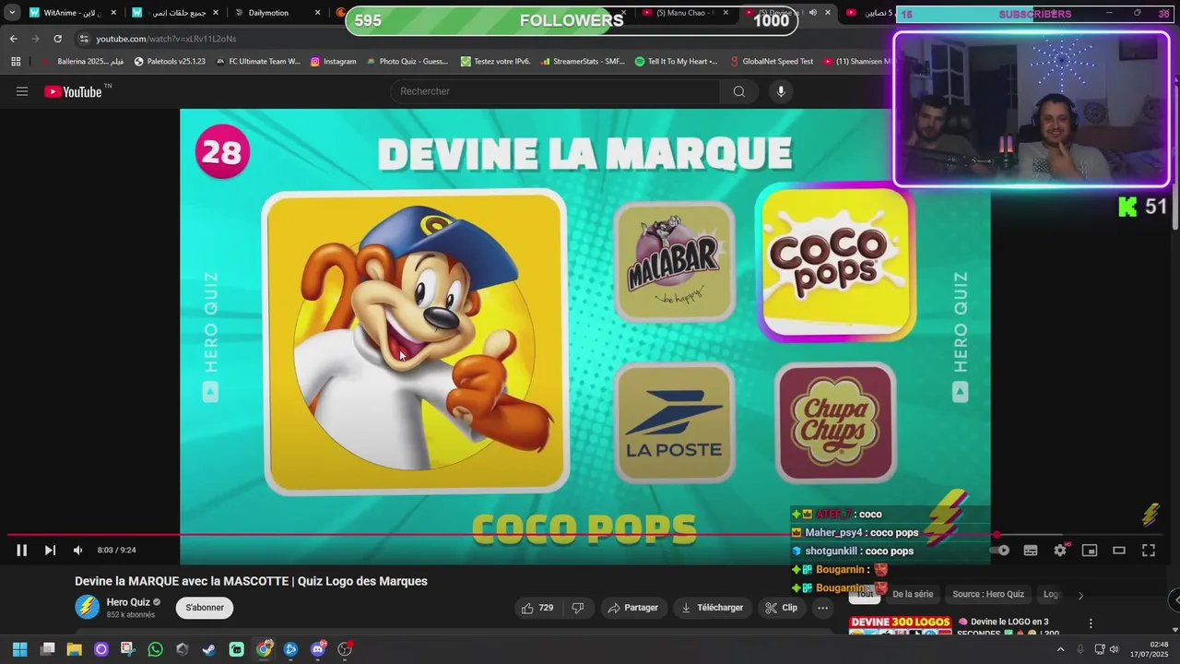Toggle theater mode for the video
1180x664 pixels.
coord(1119,551)
